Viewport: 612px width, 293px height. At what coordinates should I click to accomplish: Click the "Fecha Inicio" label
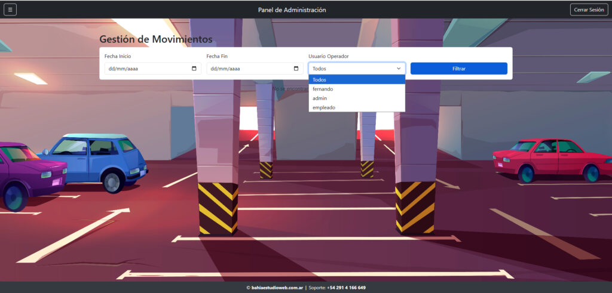(x=118, y=56)
